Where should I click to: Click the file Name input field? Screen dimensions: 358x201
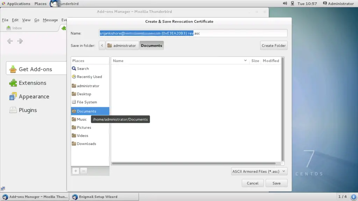[193, 33]
